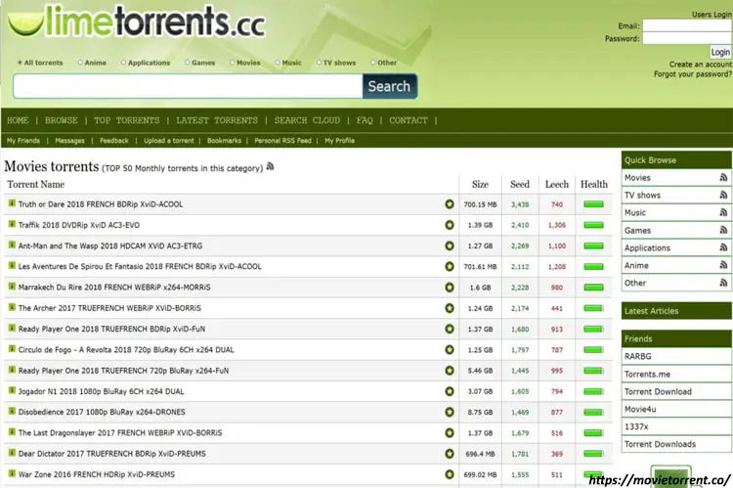Sort by Size column header
This screenshot has width=733, height=488.
(x=480, y=185)
